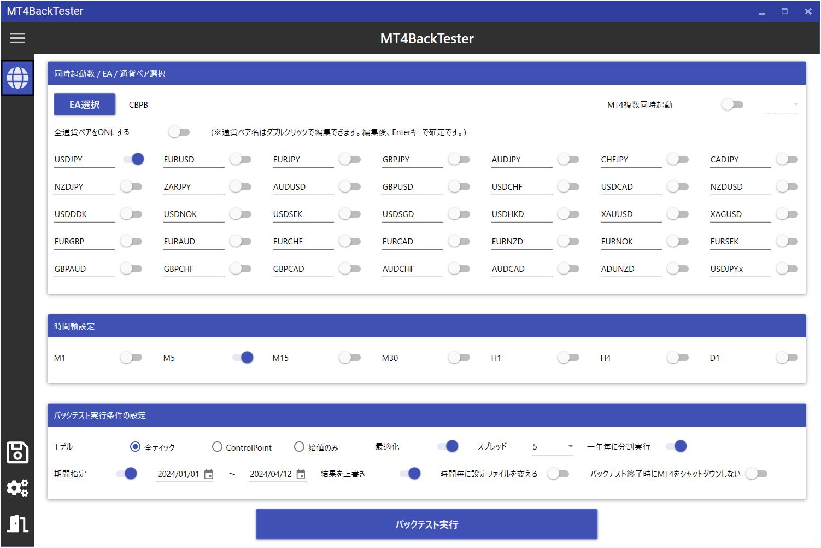Toggle 一年毎に分割実行 switch
Viewport: 821px width, 548px height.
676,446
